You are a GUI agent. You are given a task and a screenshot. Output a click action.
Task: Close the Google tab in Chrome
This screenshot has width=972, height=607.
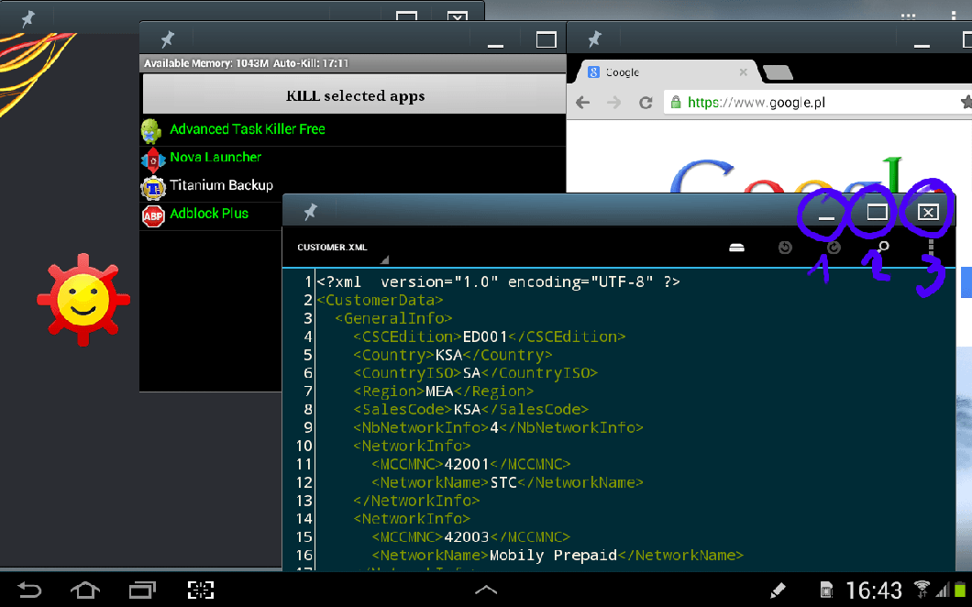pos(744,72)
